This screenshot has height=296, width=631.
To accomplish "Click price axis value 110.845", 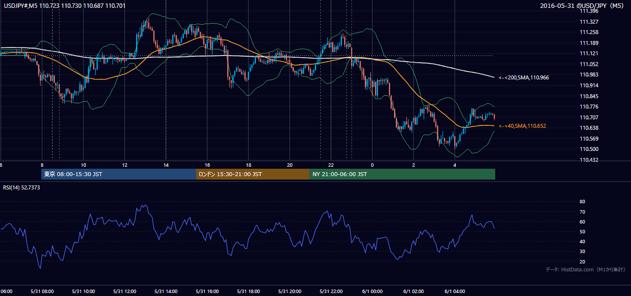I will coord(588,96).
